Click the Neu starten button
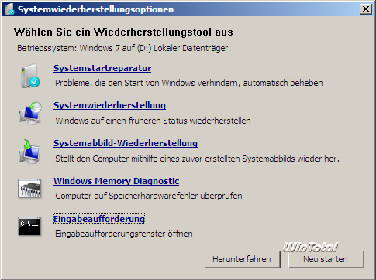Image resolution: width=376 pixels, height=280 pixels. click(326, 259)
